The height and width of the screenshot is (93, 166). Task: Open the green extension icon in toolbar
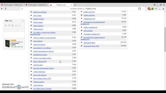click(153, 9)
